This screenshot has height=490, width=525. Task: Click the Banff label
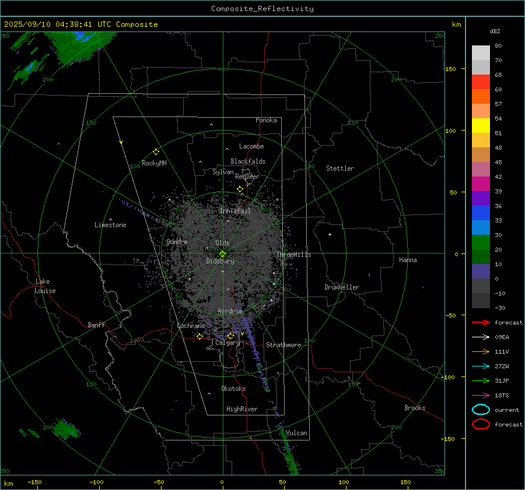point(96,325)
